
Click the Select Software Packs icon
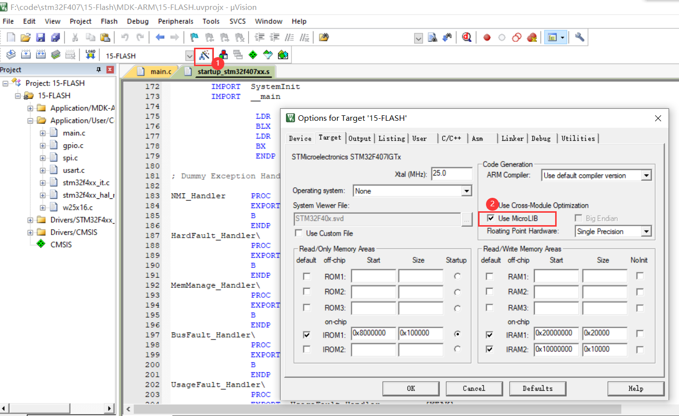(x=268, y=55)
